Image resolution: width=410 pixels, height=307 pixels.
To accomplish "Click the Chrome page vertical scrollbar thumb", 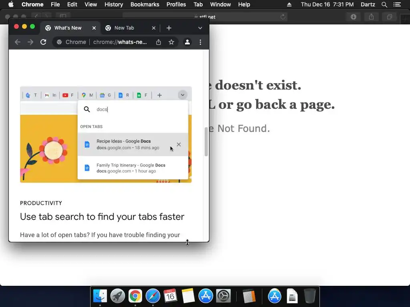I will pos(206,142).
